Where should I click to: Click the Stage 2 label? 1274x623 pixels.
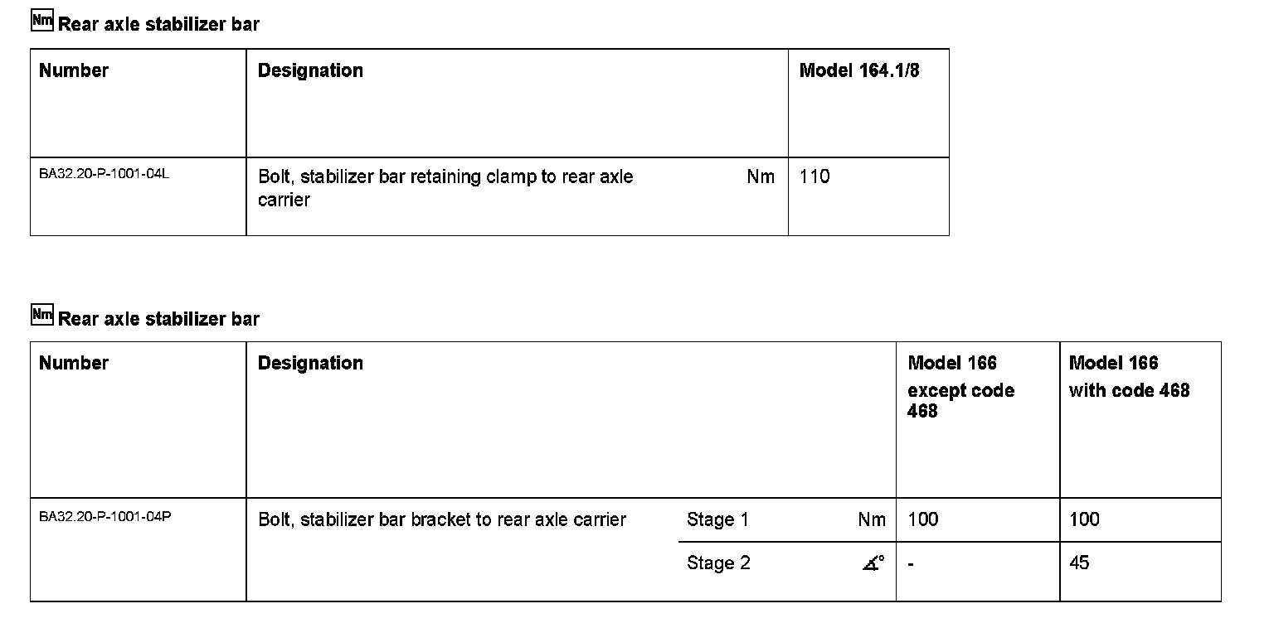point(718,563)
